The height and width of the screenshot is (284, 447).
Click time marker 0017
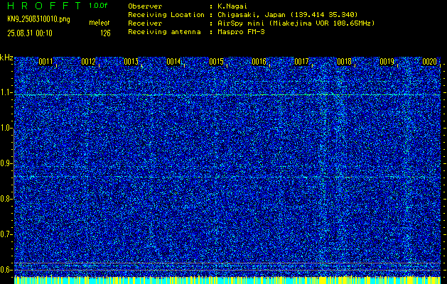301,62
